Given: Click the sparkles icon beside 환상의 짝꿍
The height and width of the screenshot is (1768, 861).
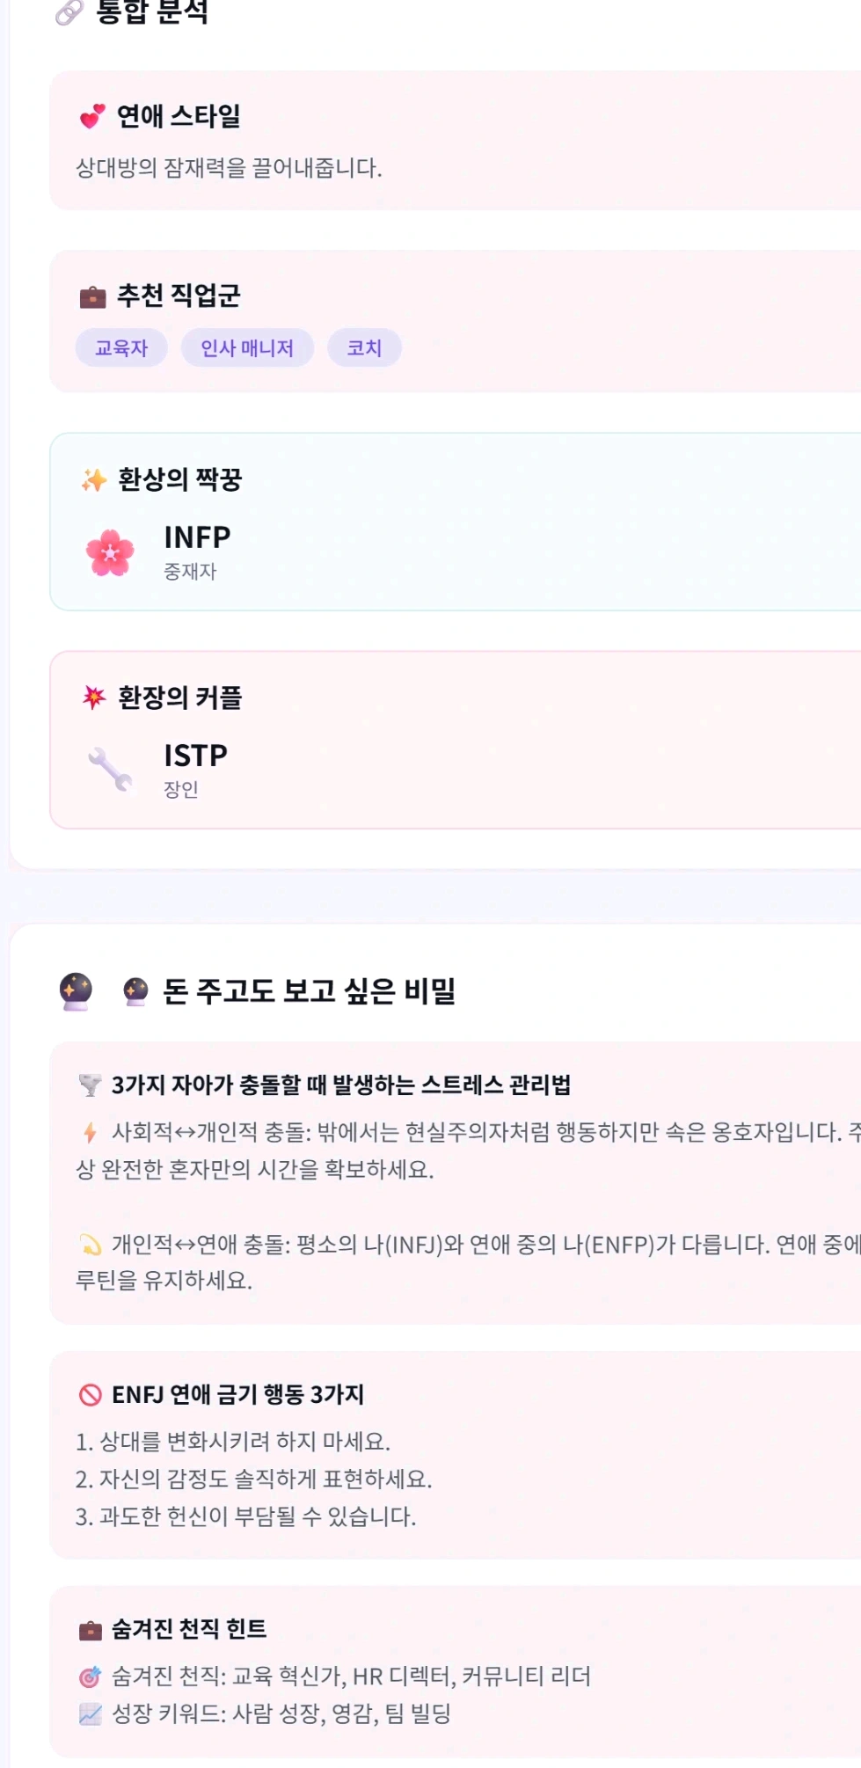Looking at the screenshot, I should (94, 479).
